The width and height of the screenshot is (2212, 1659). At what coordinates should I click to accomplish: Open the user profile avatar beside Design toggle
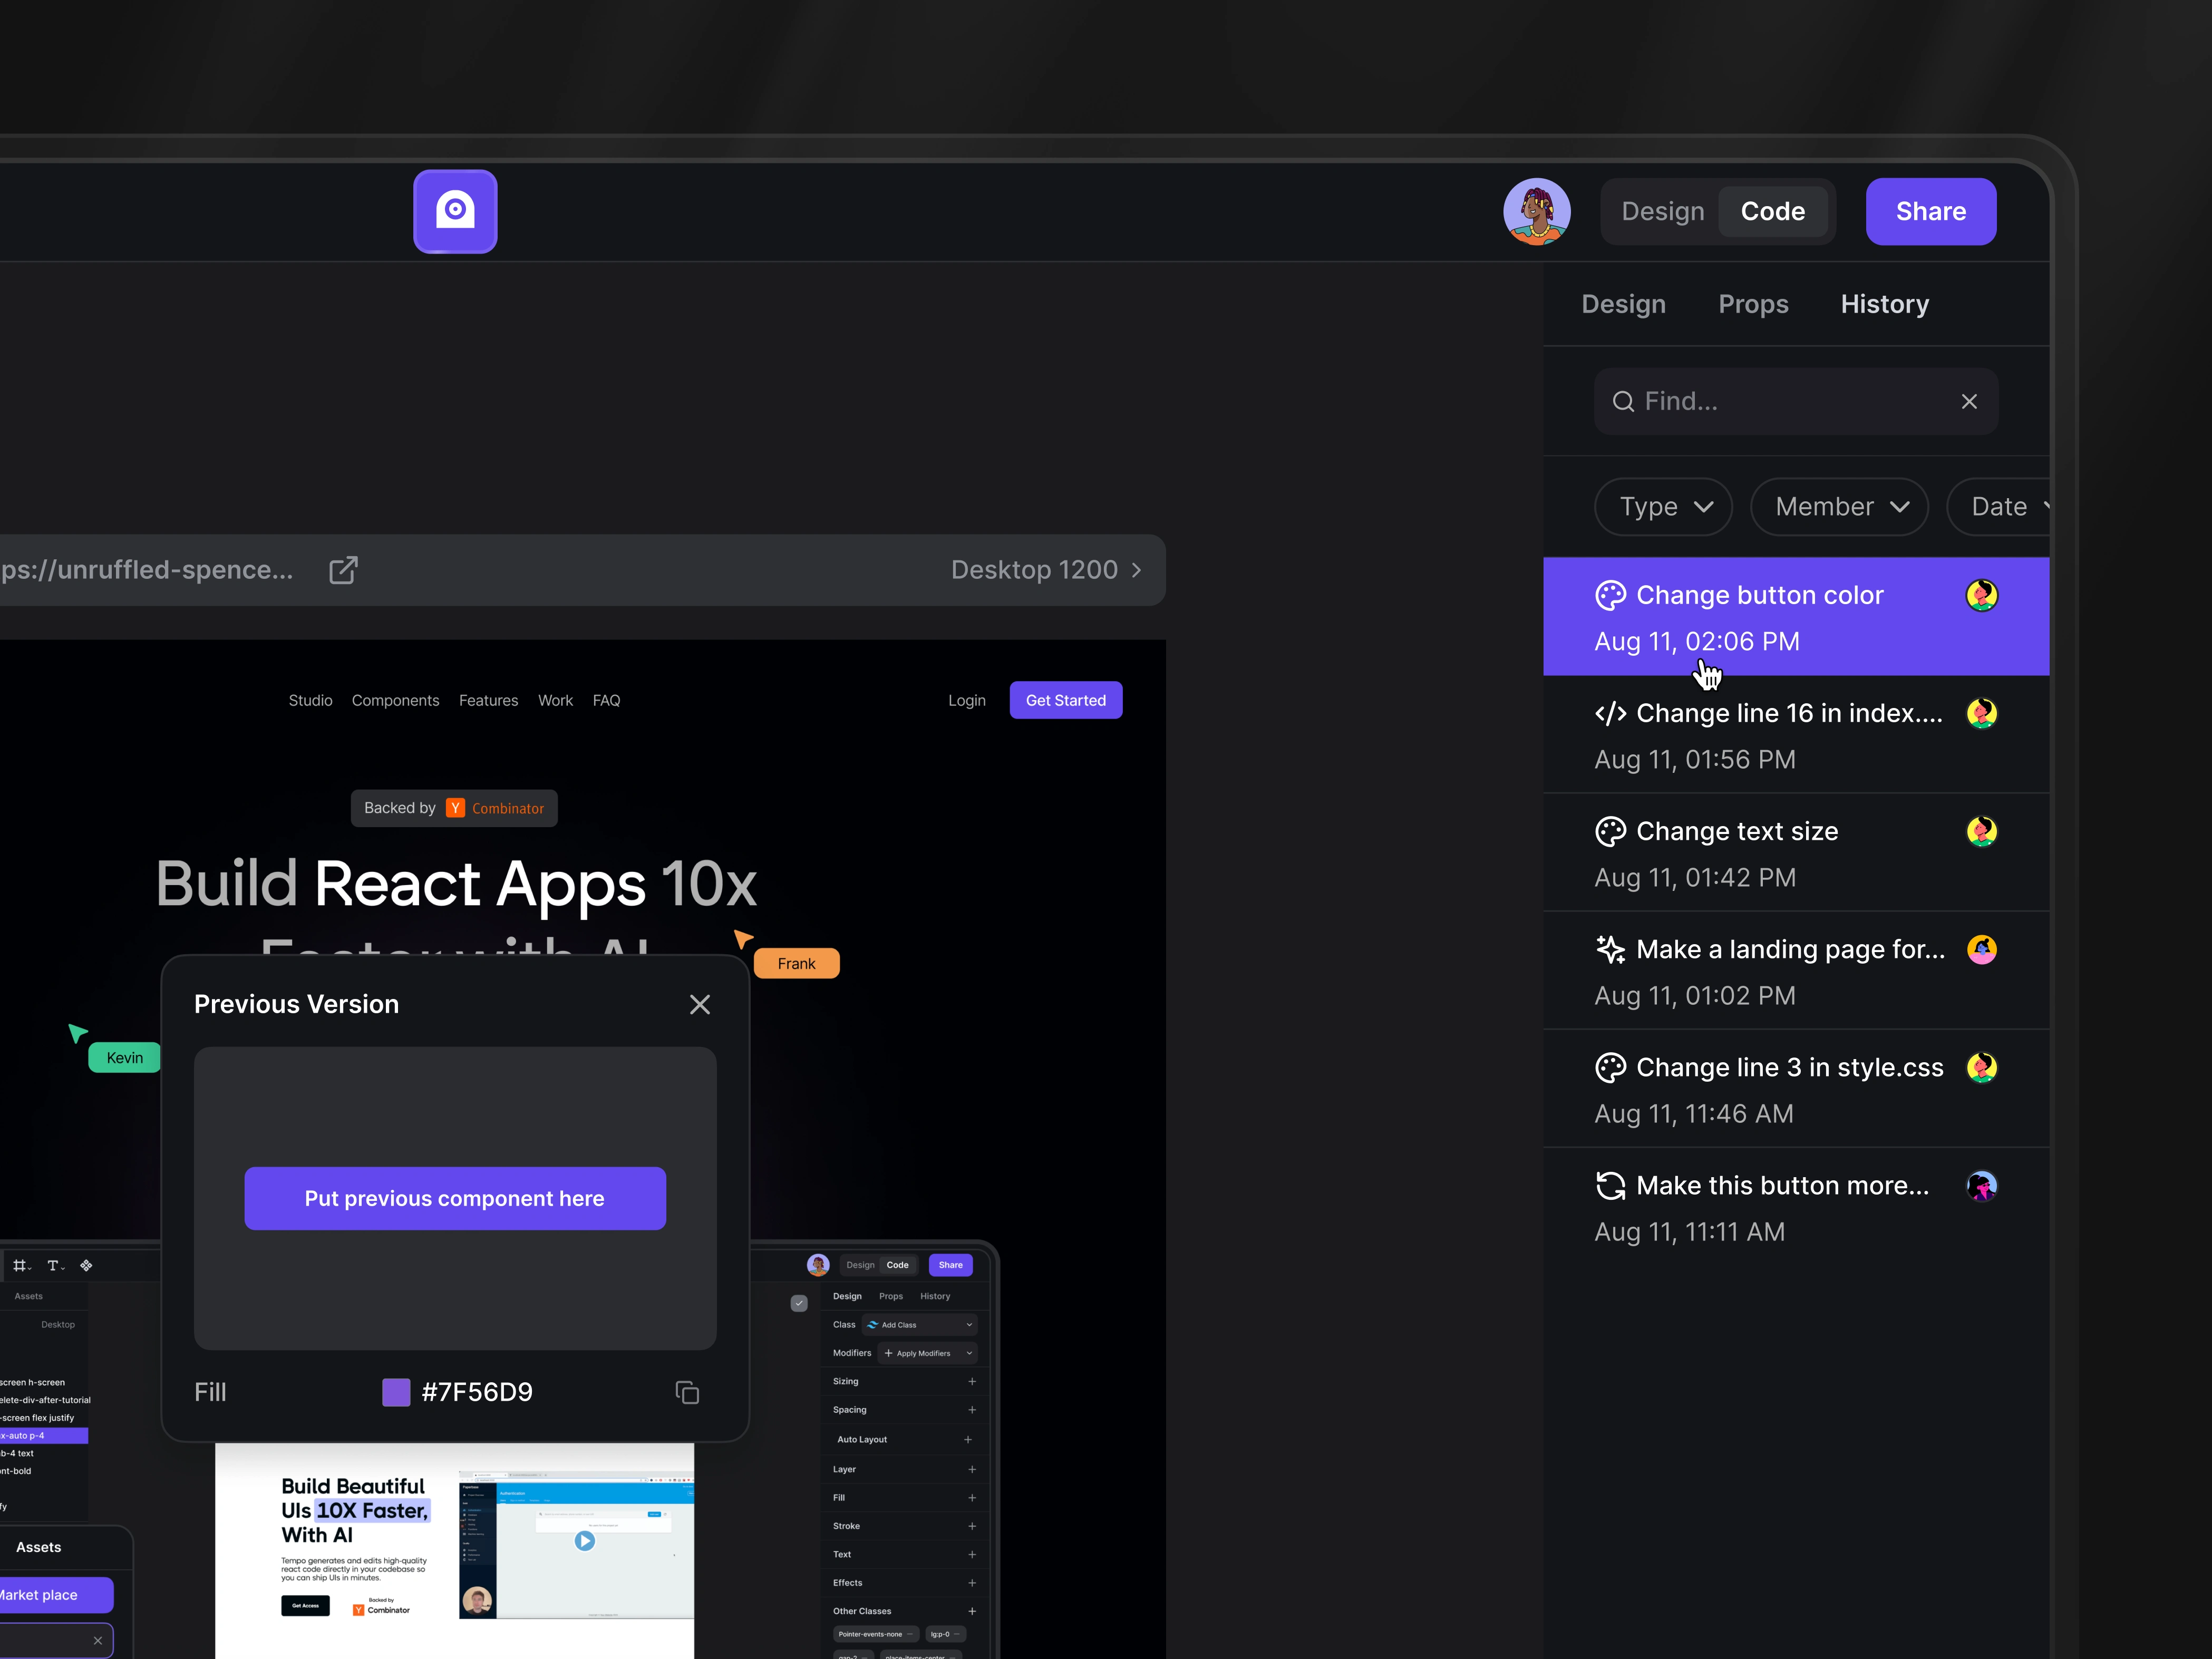[x=1536, y=211]
